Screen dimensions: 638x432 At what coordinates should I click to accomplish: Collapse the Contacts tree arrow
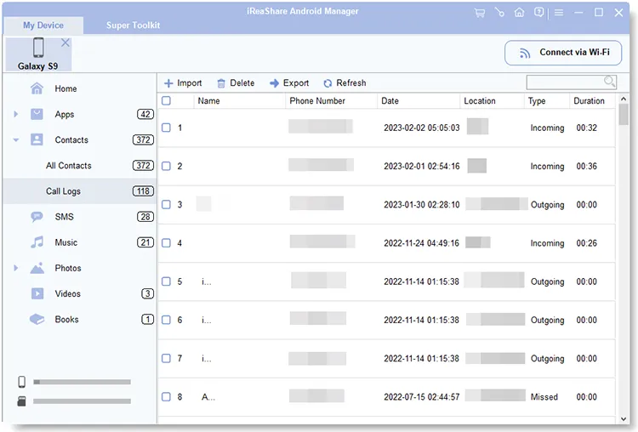16,140
